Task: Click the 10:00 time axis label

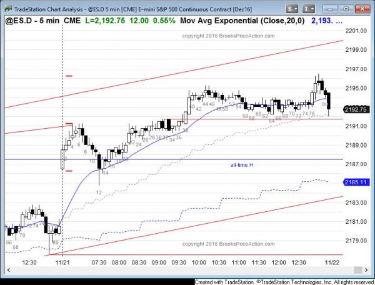Action: pos(199,262)
